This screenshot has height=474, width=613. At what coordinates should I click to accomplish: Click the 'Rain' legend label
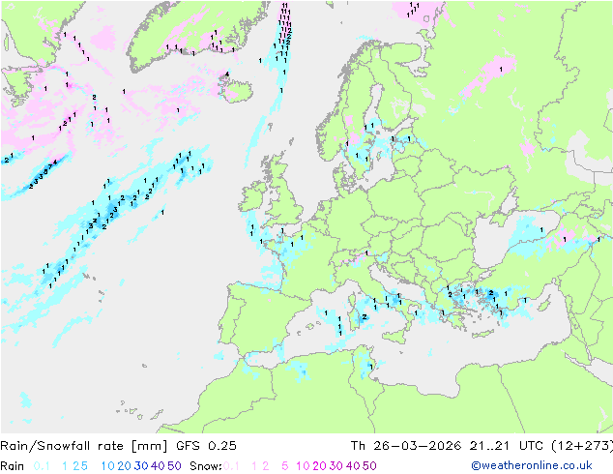coord(13,466)
